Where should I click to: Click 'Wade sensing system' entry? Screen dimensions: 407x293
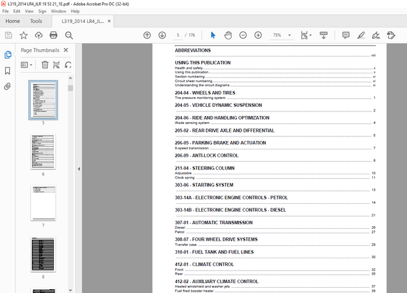click(x=192, y=123)
